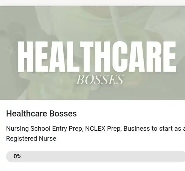The width and height of the screenshot is (185, 171).
Task: Click the empty right portion of progress bar
Action: pos(118,156)
